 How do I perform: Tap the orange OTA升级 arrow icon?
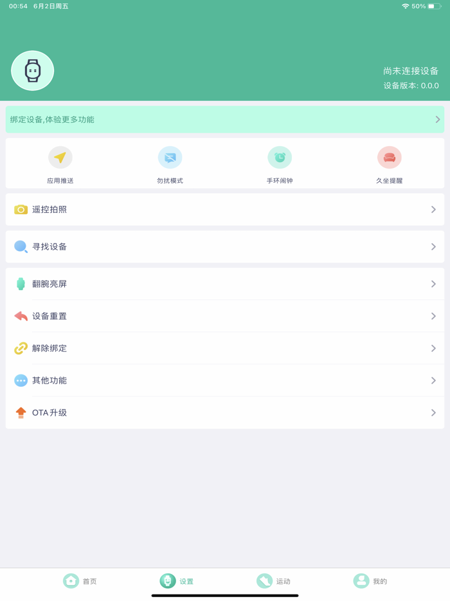(x=21, y=413)
